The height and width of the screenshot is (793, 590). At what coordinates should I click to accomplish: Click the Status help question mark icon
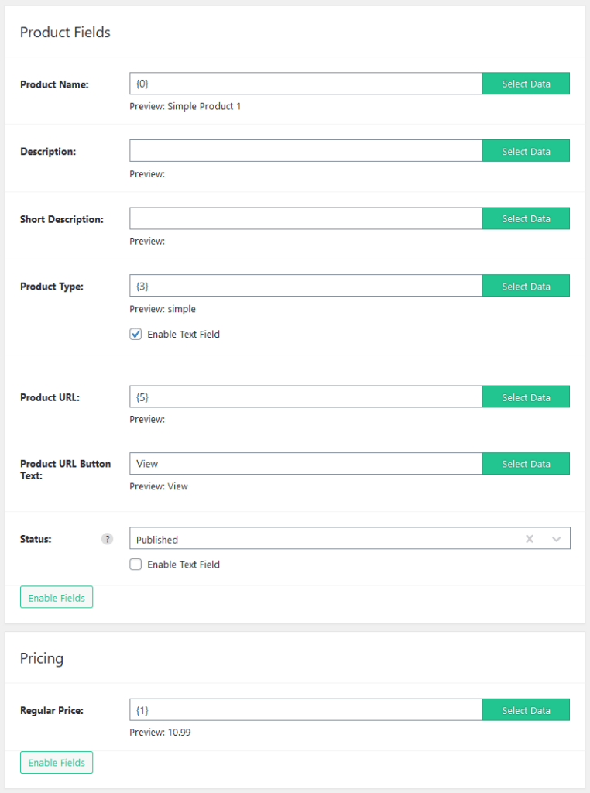point(107,539)
